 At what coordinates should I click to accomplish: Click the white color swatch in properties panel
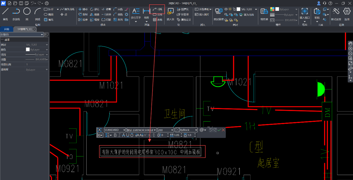click(x=28, y=50)
